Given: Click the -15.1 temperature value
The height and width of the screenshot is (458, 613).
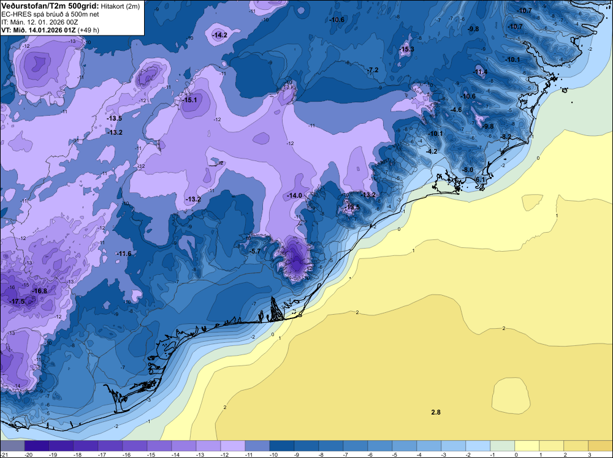Looking at the screenshot, I should pyautogui.click(x=190, y=100).
